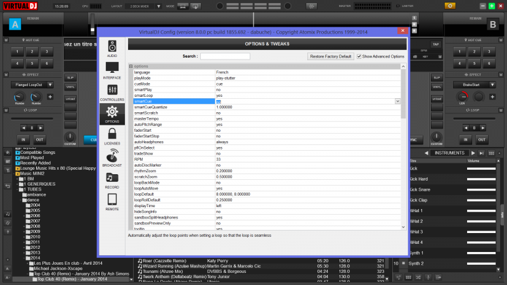
Task: Click the Search input field
Action: (x=225, y=56)
